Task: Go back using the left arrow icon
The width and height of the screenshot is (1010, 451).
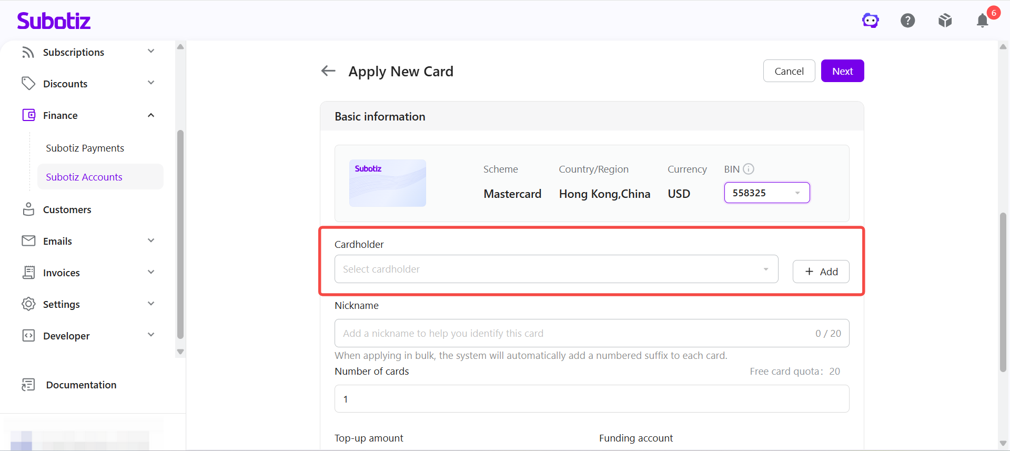Action: (x=328, y=71)
